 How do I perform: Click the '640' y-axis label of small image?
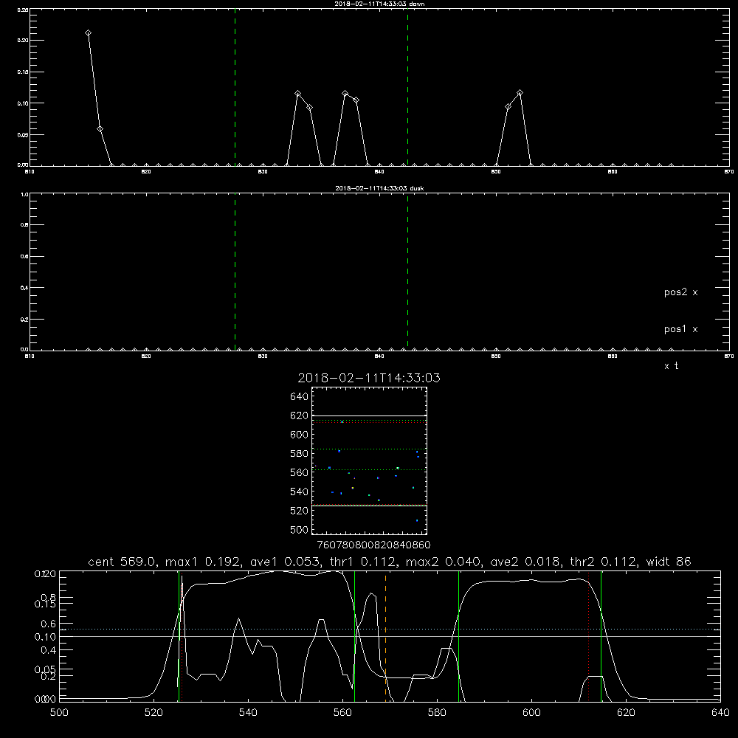point(300,396)
